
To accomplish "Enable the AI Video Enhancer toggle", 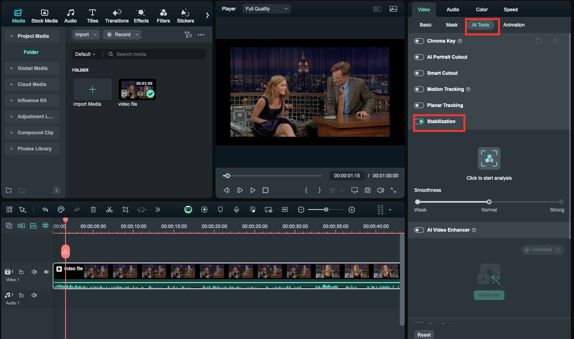I will pos(419,230).
